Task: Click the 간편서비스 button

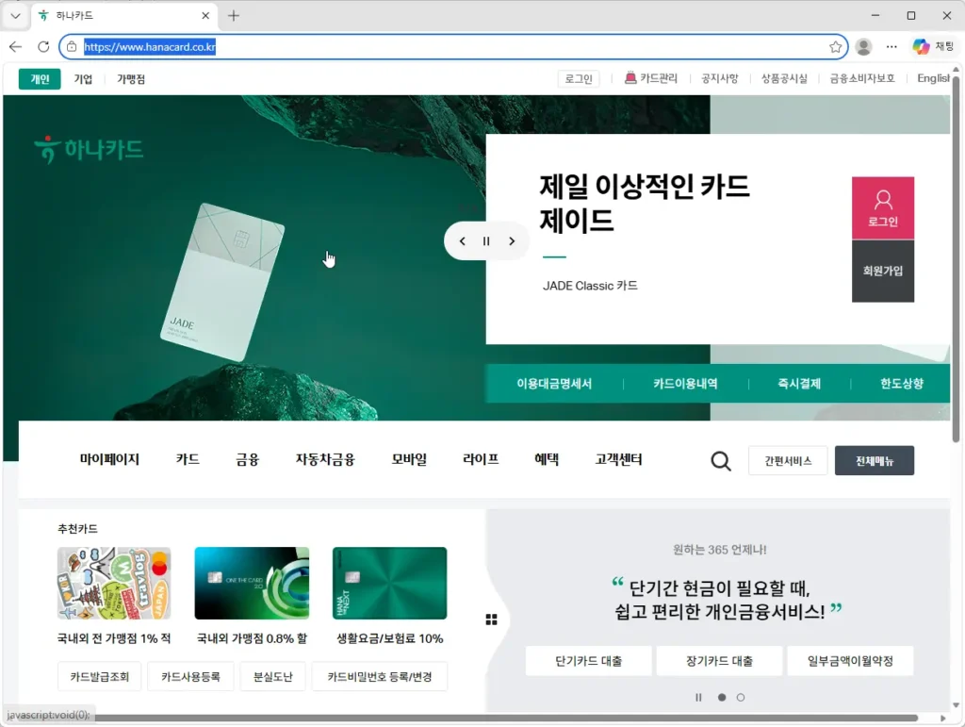Action: (x=788, y=460)
